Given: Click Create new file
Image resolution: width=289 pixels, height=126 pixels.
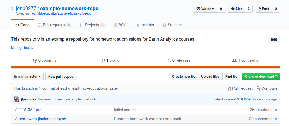Looking at the screenshot, I should pyautogui.click(x=184, y=77).
